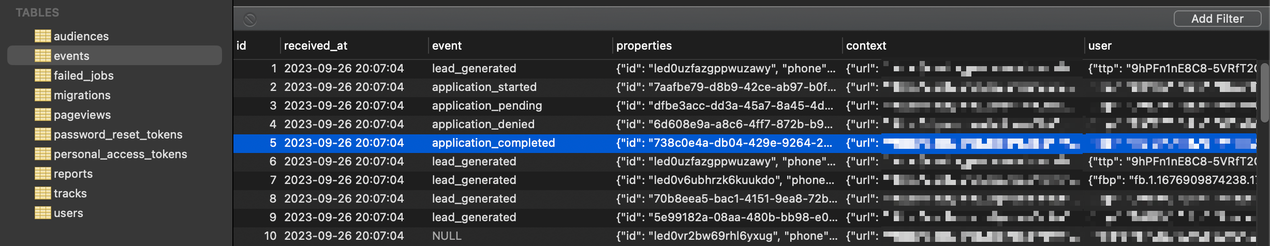Click the migrations table icon
Screen dimensions: 1270x246
pyautogui.click(x=43, y=95)
